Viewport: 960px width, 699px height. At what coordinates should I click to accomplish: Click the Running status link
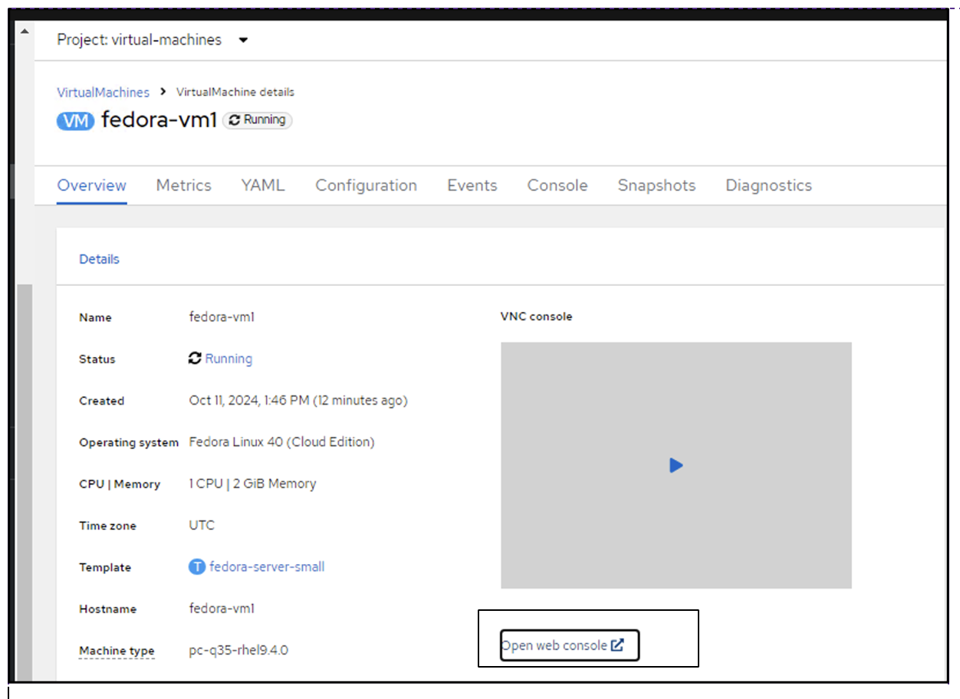click(228, 358)
